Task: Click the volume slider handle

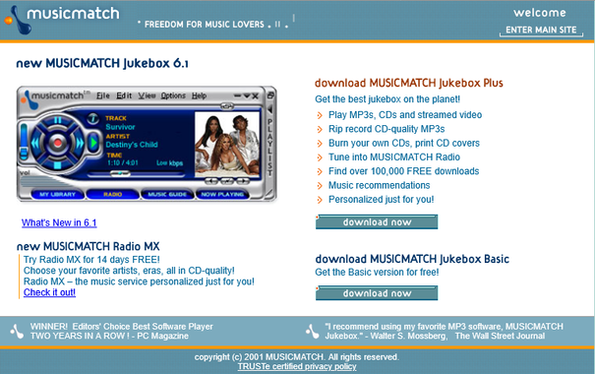Action: pyautogui.click(x=24, y=153)
